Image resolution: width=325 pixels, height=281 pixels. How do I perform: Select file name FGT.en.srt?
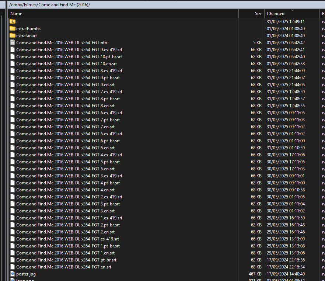click(64, 267)
